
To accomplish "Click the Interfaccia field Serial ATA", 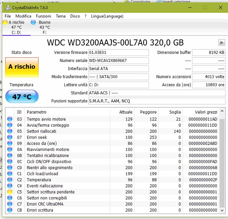I will [119, 69].
